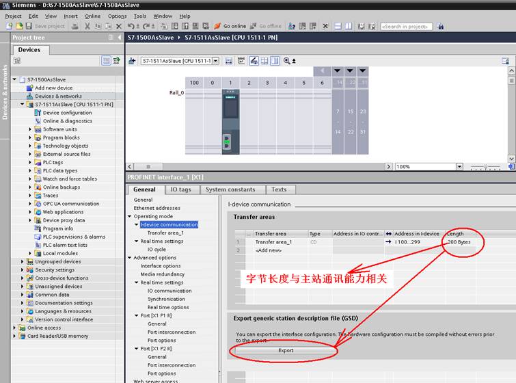The image size is (516, 383).
Task: Collapse the Operating mode section
Action: (x=130, y=216)
